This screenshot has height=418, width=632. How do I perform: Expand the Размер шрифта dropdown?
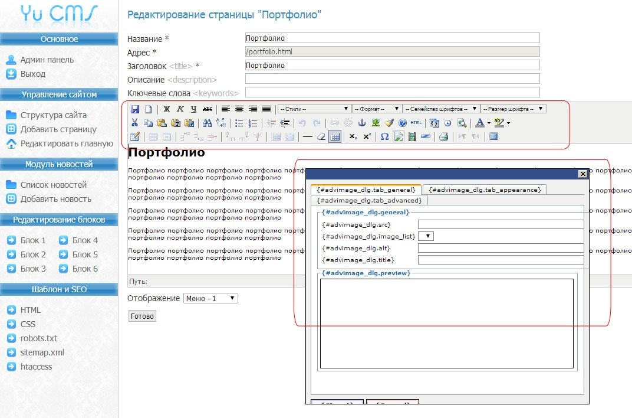pos(513,109)
